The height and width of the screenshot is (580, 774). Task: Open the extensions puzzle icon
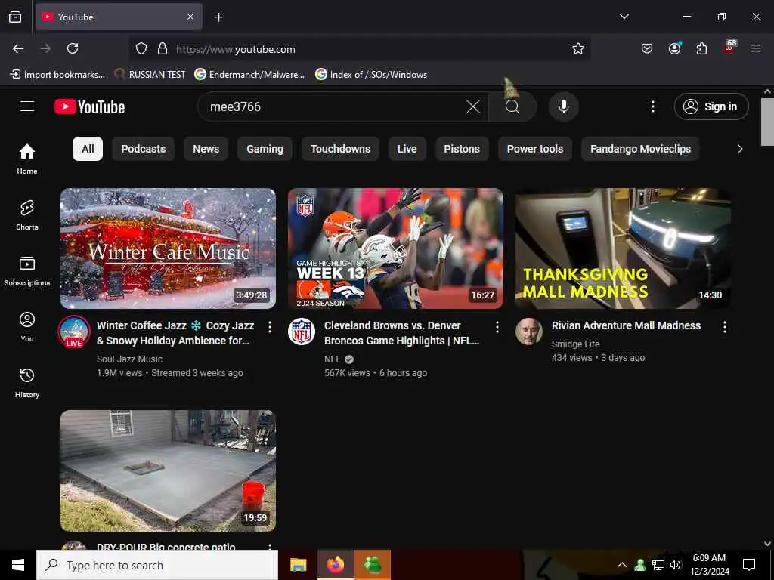(701, 48)
